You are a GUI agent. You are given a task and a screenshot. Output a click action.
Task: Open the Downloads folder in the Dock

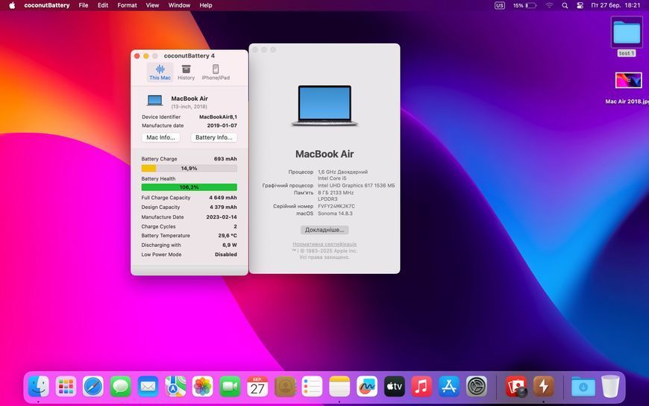coord(583,387)
